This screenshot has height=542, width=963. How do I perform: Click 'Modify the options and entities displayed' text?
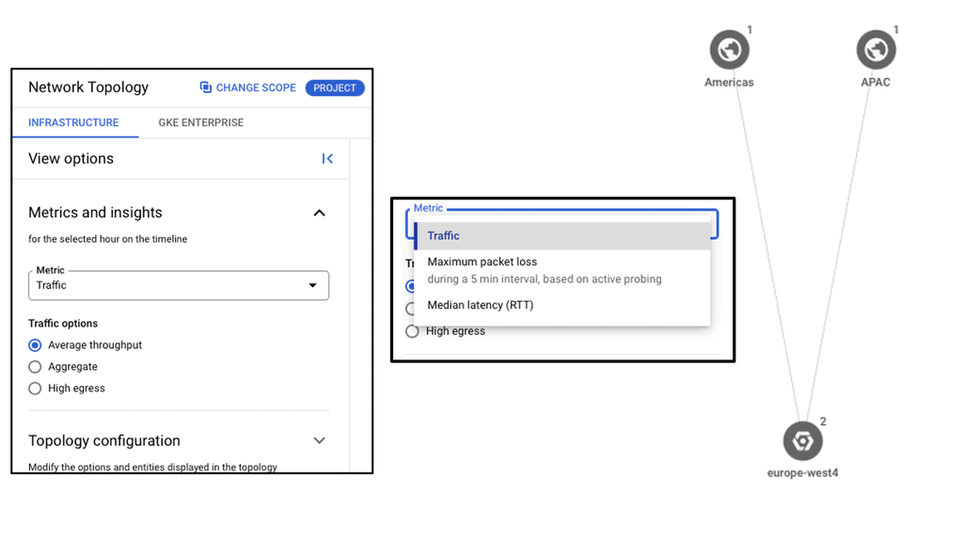[152, 467]
